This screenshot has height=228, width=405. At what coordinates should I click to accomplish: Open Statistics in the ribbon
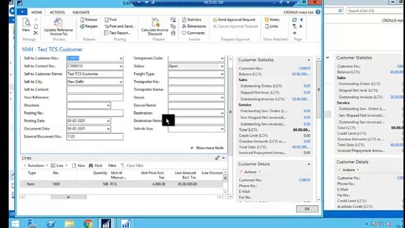coord(192,20)
